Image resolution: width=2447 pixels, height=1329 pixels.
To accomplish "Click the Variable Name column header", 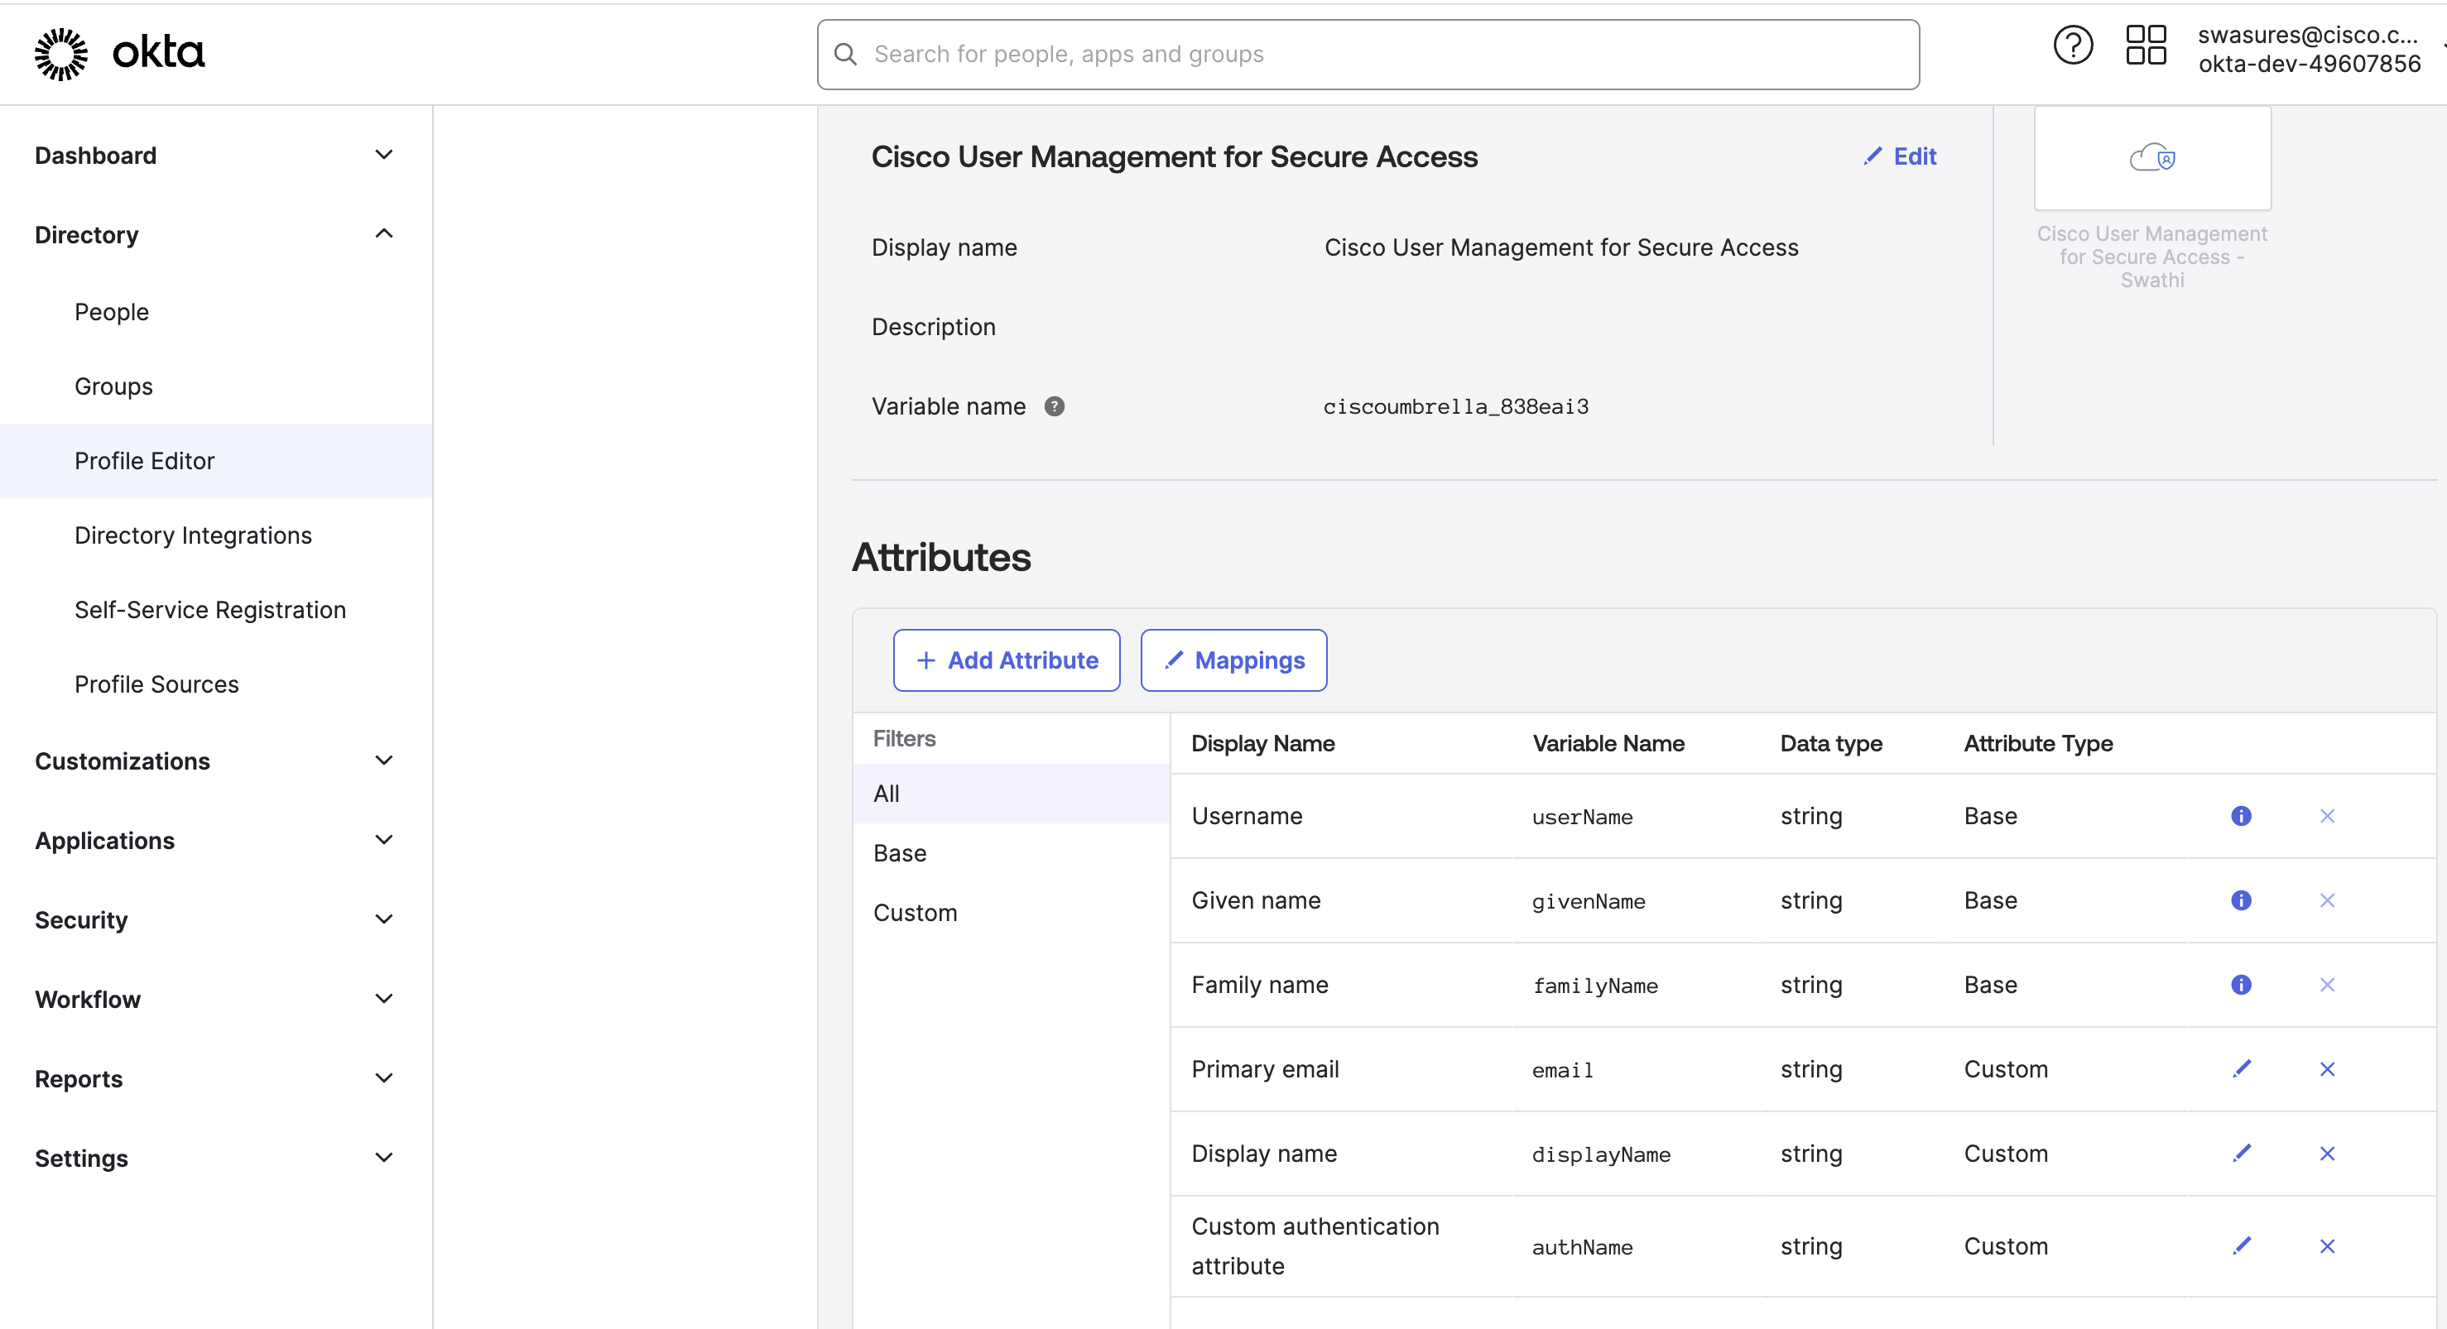I will point(1608,744).
